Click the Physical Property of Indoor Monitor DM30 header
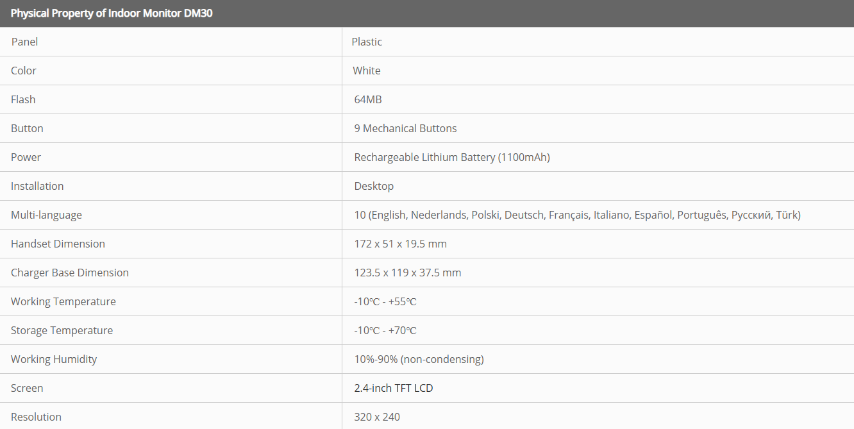The height and width of the screenshot is (429, 854). pyautogui.click(x=112, y=13)
